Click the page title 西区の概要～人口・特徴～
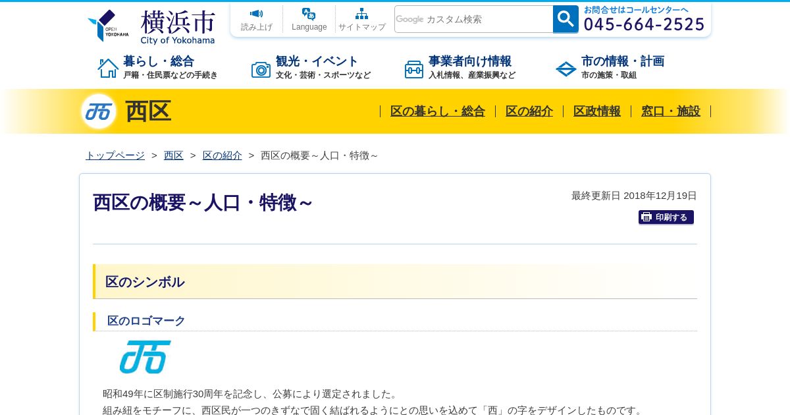 (x=203, y=203)
